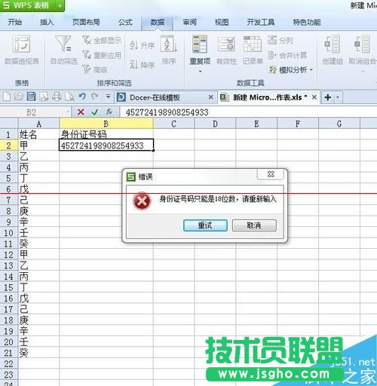This screenshot has height=386, width=377.
Task: Select cell B1 containing 身份证号码
Action: point(106,134)
